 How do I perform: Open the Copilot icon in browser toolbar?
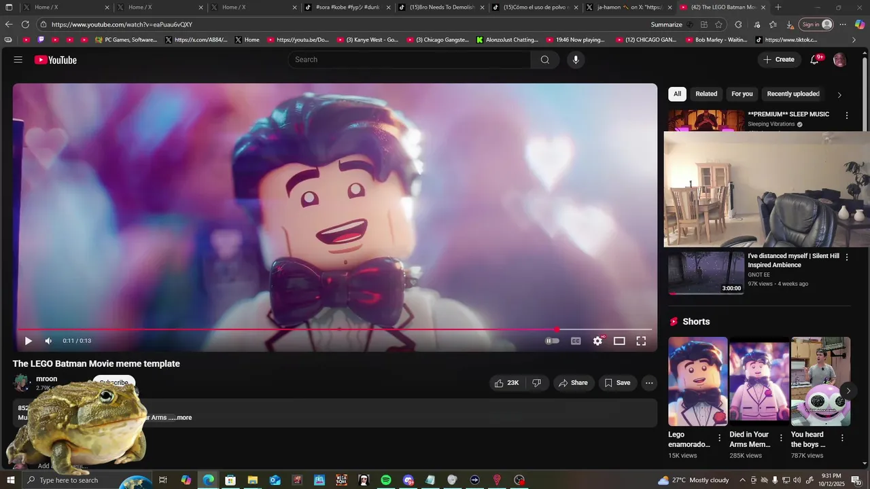click(x=859, y=24)
